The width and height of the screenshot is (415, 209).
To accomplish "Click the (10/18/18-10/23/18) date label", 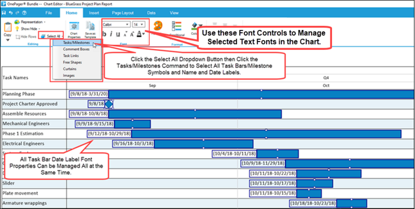I will (313, 203).
